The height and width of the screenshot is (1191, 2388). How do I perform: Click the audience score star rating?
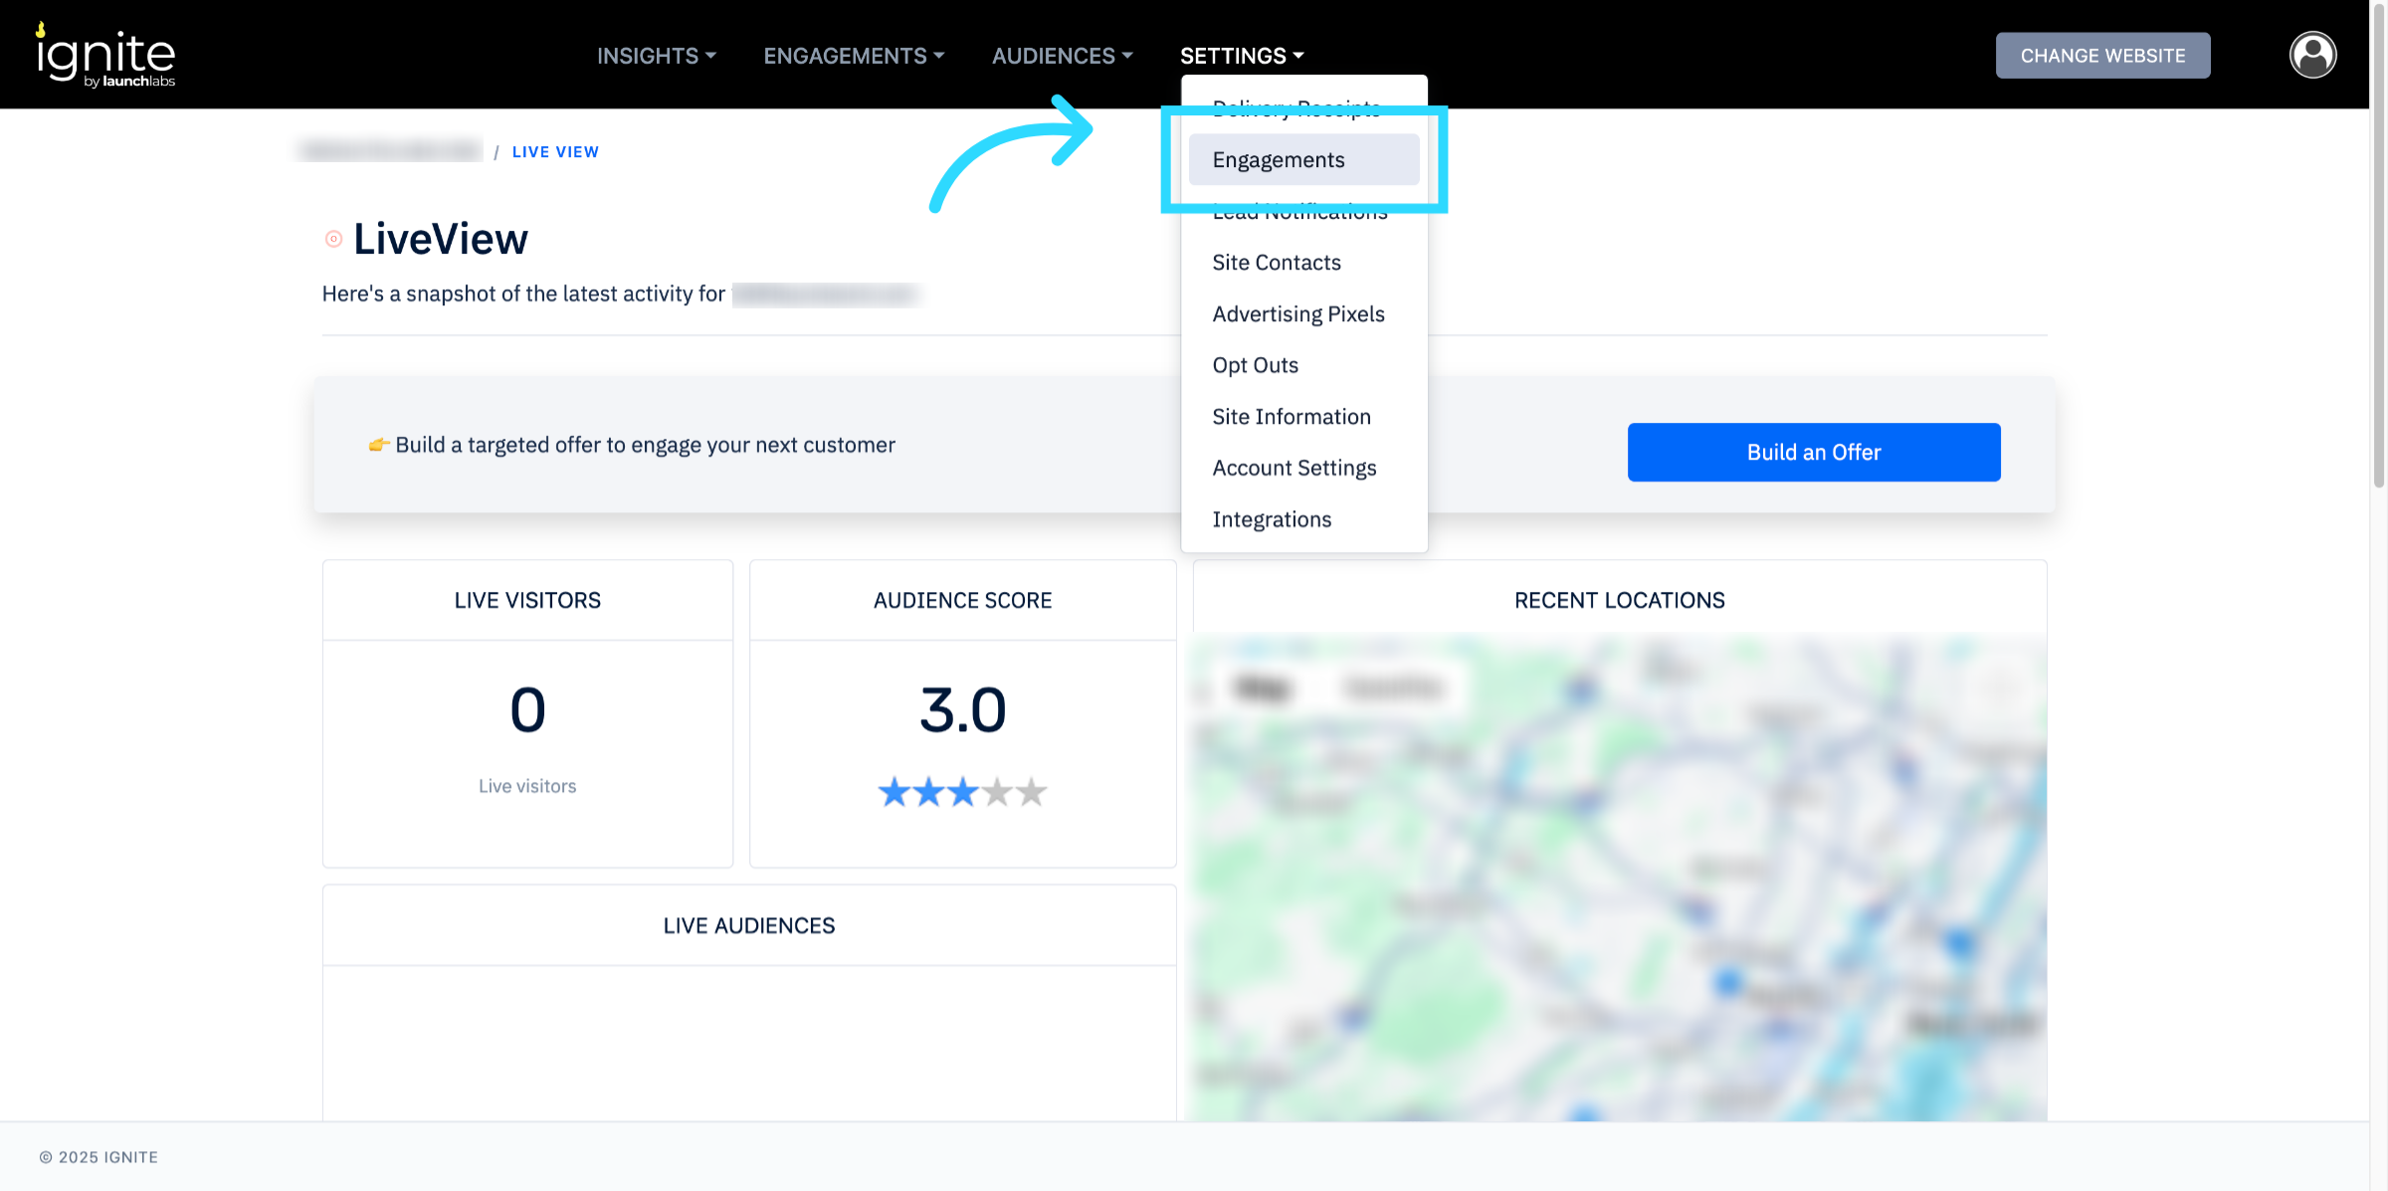[962, 792]
